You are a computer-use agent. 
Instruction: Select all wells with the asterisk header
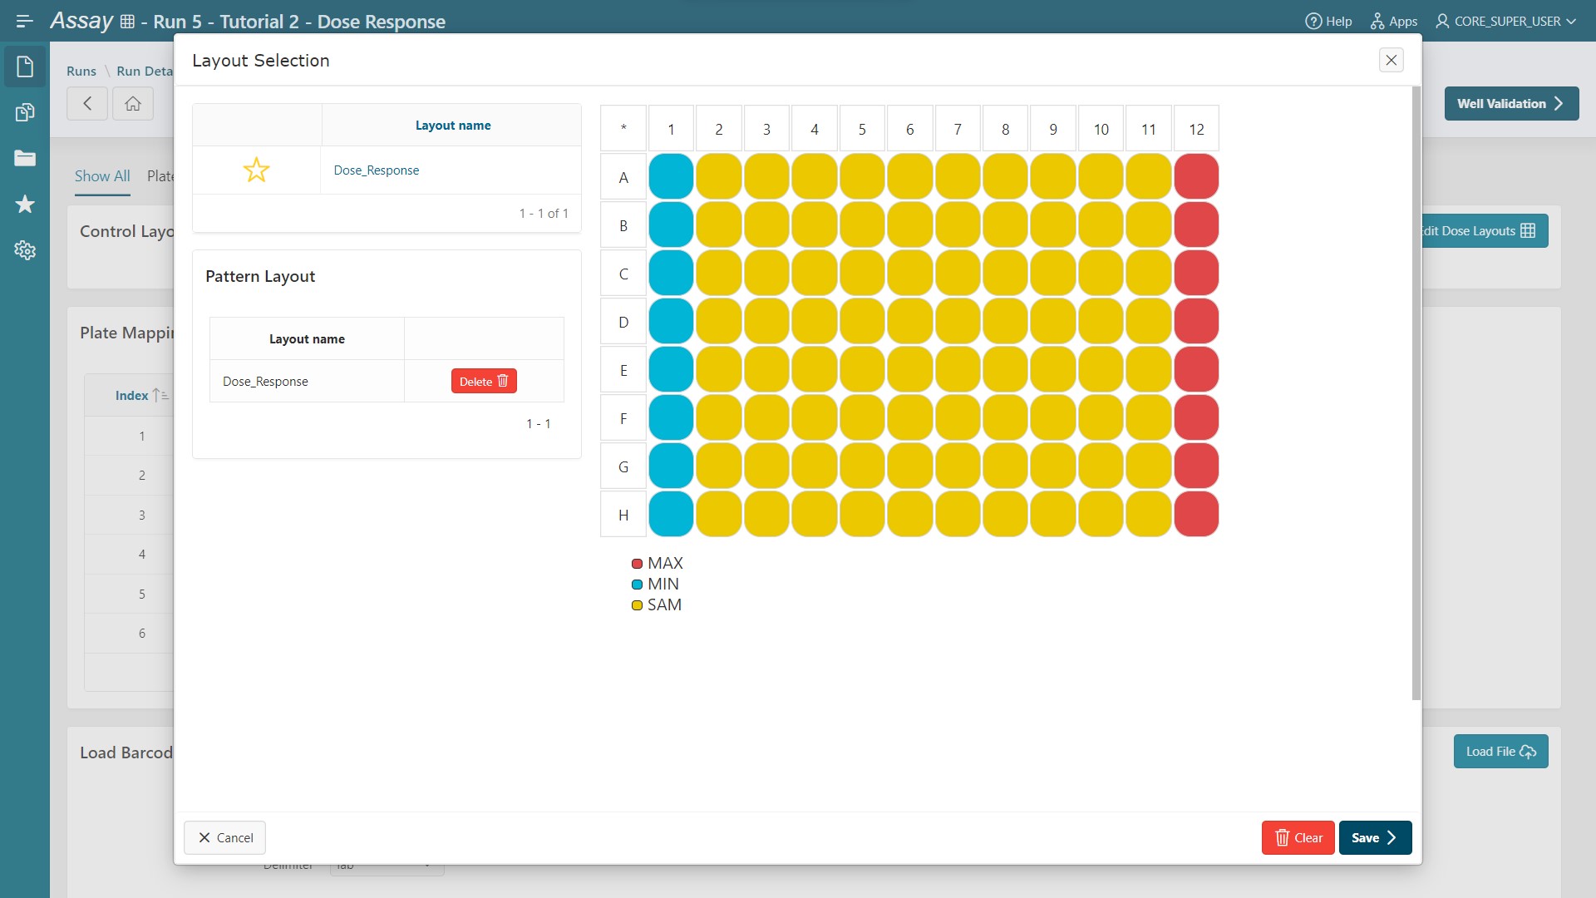pyautogui.click(x=623, y=129)
